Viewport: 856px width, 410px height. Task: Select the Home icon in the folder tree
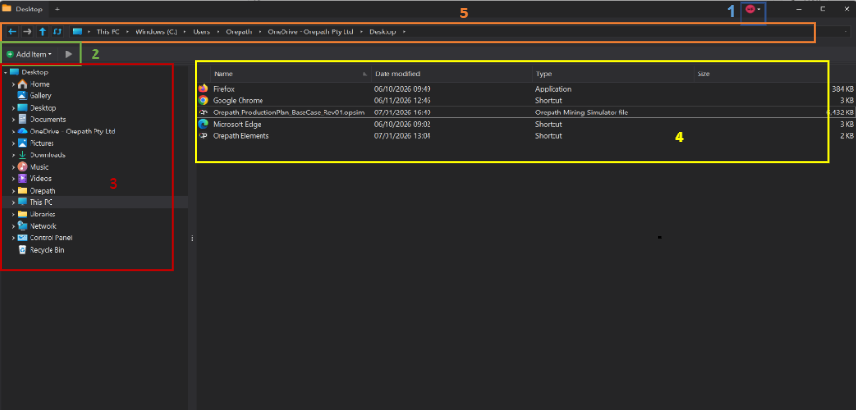pyautogui.click(x=22, y=84)
